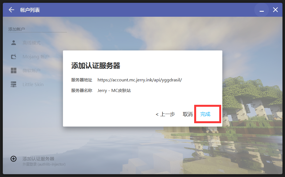
Task: Select the Little Skin sidebar entry
Action: 32,84
